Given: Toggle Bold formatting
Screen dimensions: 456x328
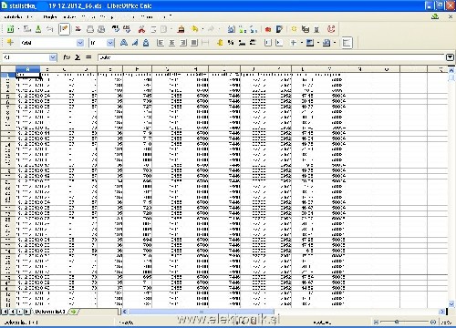Looking at the screenshot, I should [x=123, y=43].
